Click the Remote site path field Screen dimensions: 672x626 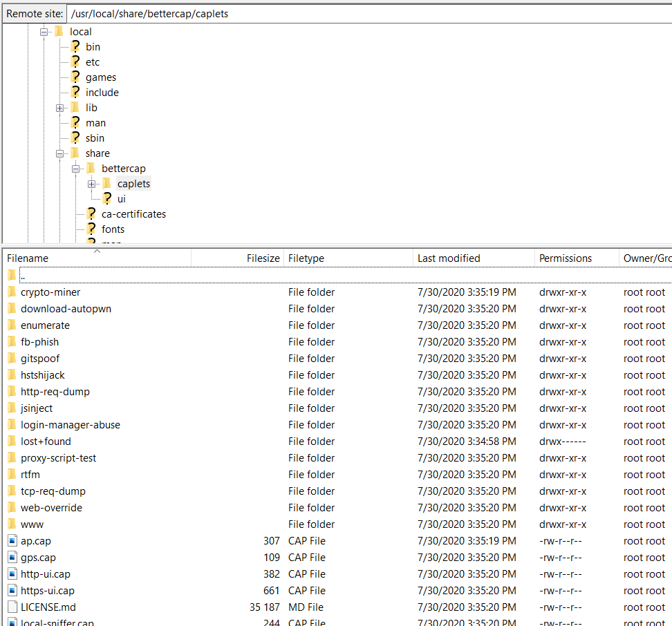[x=369, y=14]
